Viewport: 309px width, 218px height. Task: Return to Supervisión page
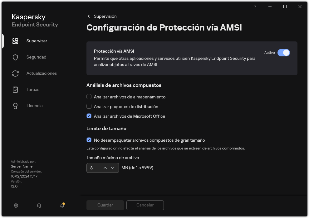coord(105,16)
